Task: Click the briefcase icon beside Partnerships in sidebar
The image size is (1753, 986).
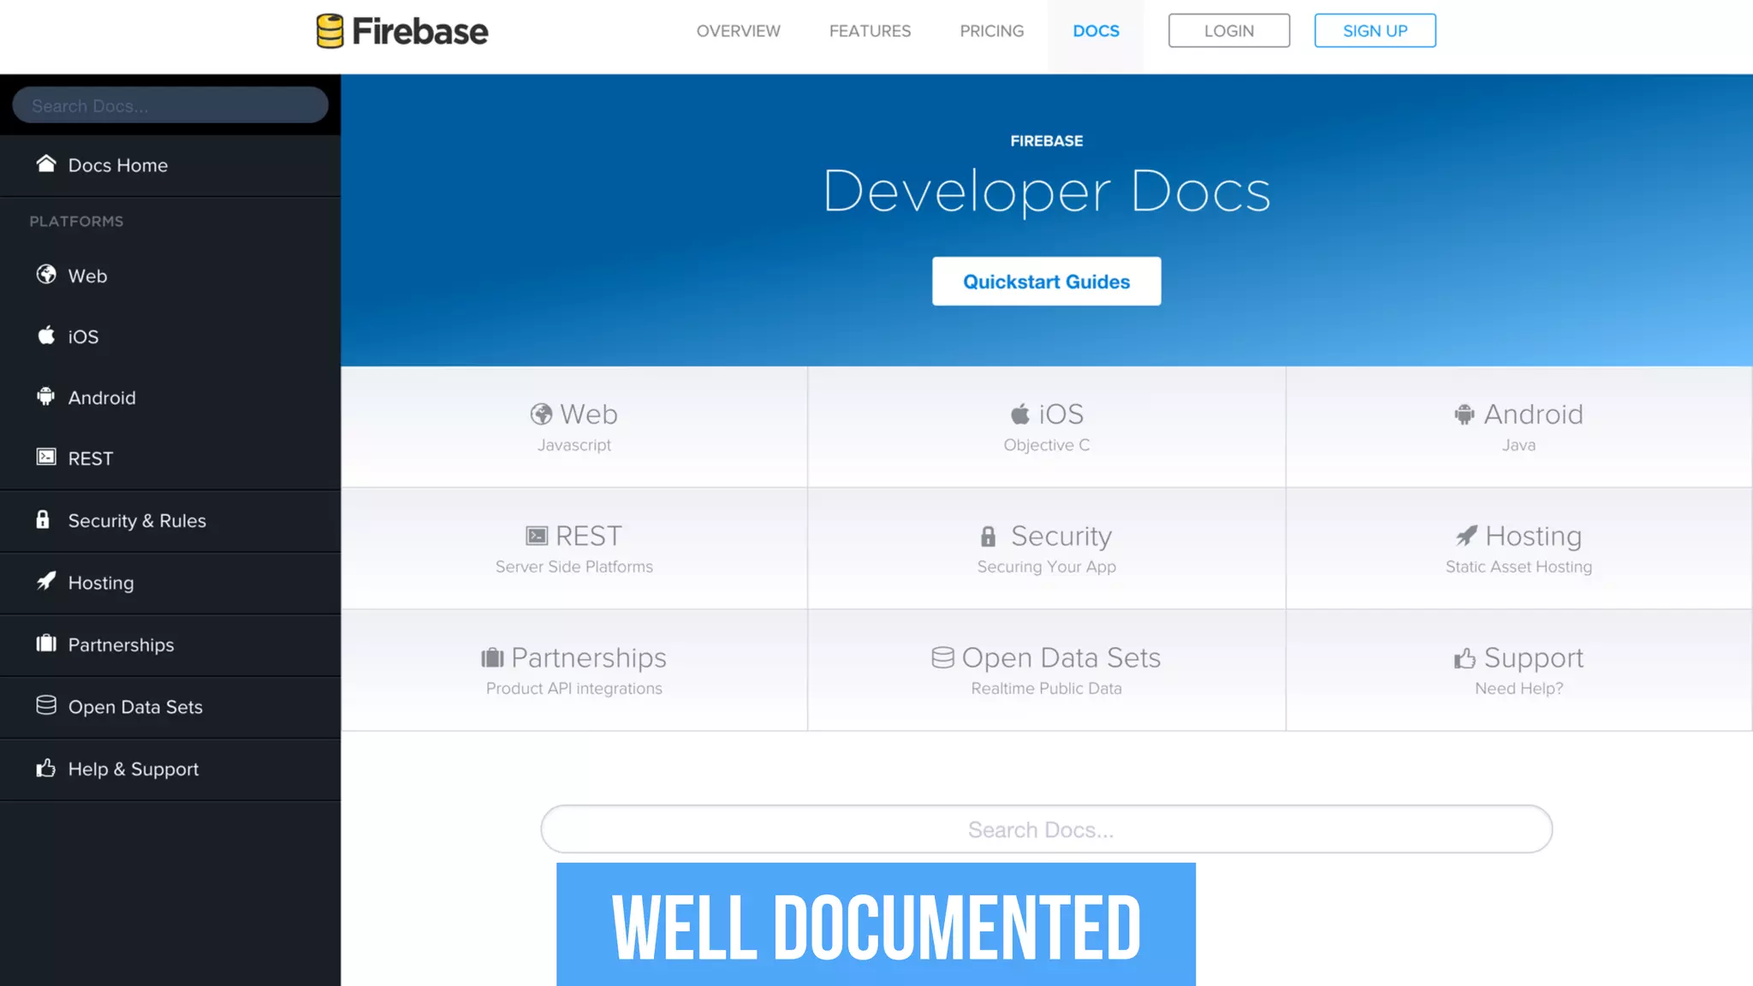Action: (46, 644)
